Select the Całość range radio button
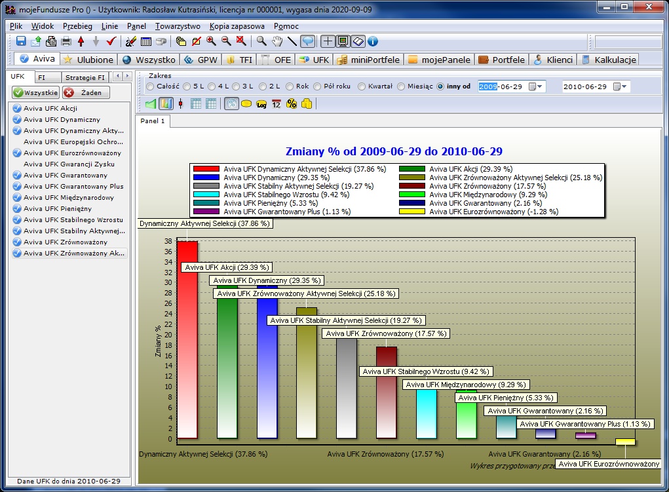This screenshot has height=492, width=669. [151, 86]
